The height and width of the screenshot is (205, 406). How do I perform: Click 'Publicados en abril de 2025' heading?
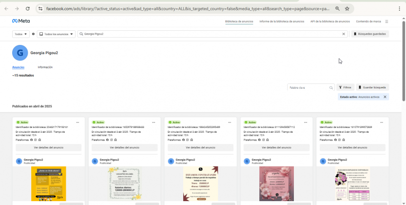32,106
